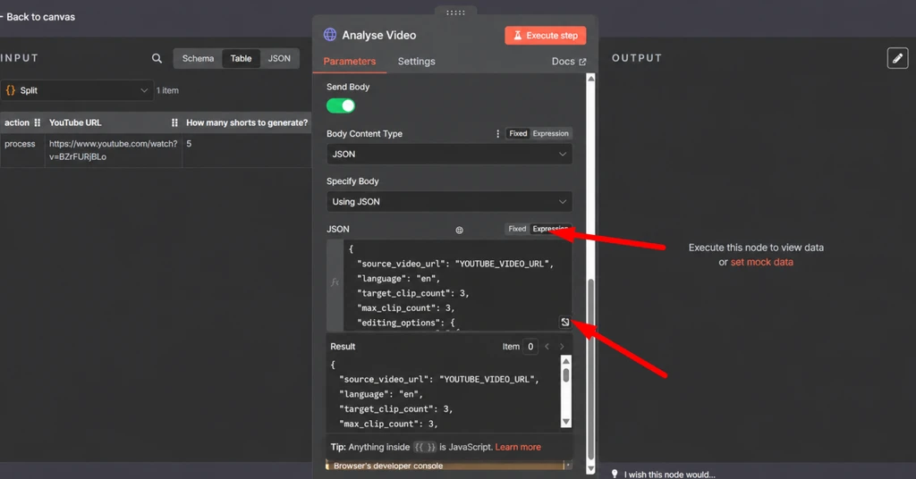Click the Analyse Video globe icon

click(330, 35)
